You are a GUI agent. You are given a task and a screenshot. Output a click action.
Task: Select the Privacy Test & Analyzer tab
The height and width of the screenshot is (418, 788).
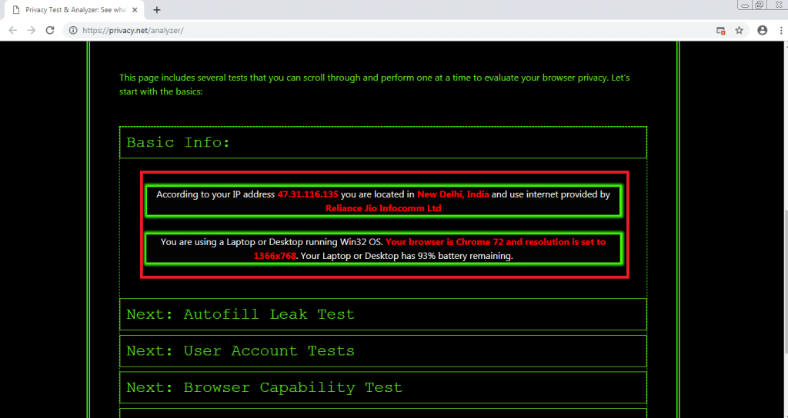75,9
